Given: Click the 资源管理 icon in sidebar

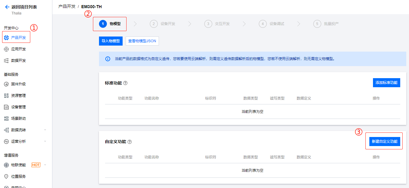Looking at the screenshot, I should coord(6,96).
